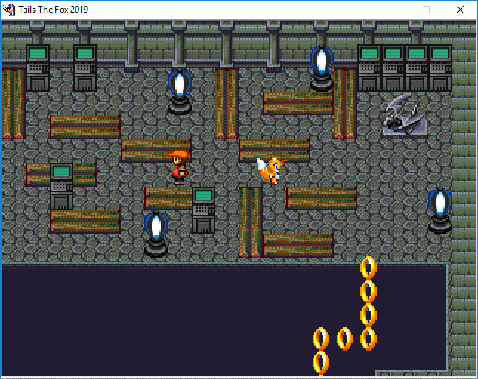Click the gray dragon statue

[405, 115]
